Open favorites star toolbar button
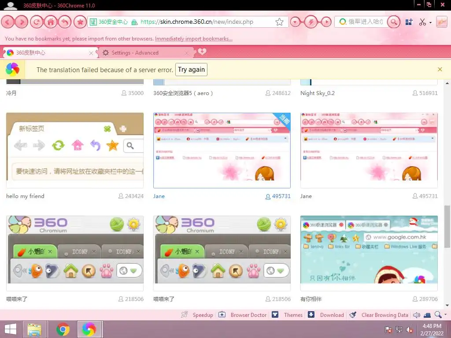 (80, 22)
